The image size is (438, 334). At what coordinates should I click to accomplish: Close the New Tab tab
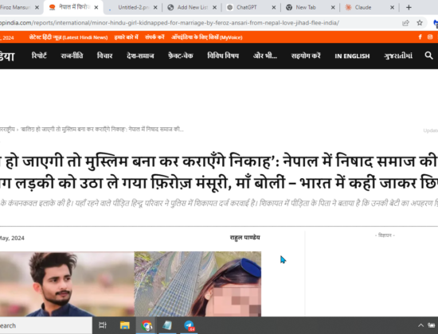click(x=333, y=7)
